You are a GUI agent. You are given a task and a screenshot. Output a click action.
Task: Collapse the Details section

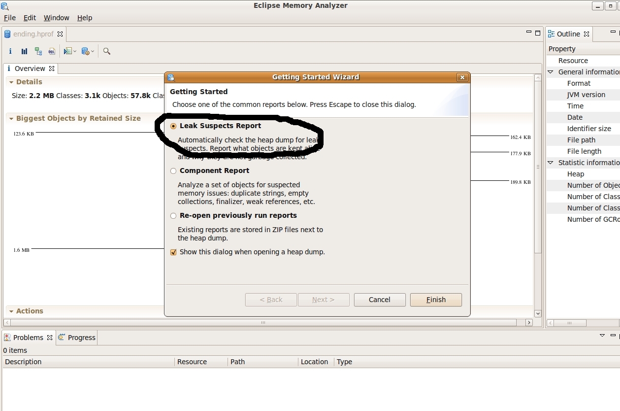click(11, 82)
